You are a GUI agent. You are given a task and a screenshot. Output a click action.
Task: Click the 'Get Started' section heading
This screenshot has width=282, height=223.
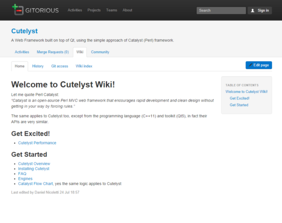[29, 155]
